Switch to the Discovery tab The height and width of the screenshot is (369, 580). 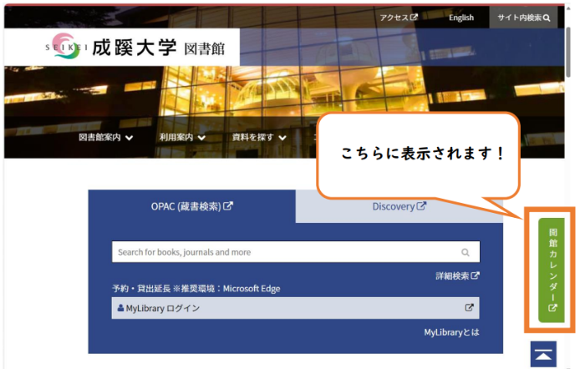(399, 206)
